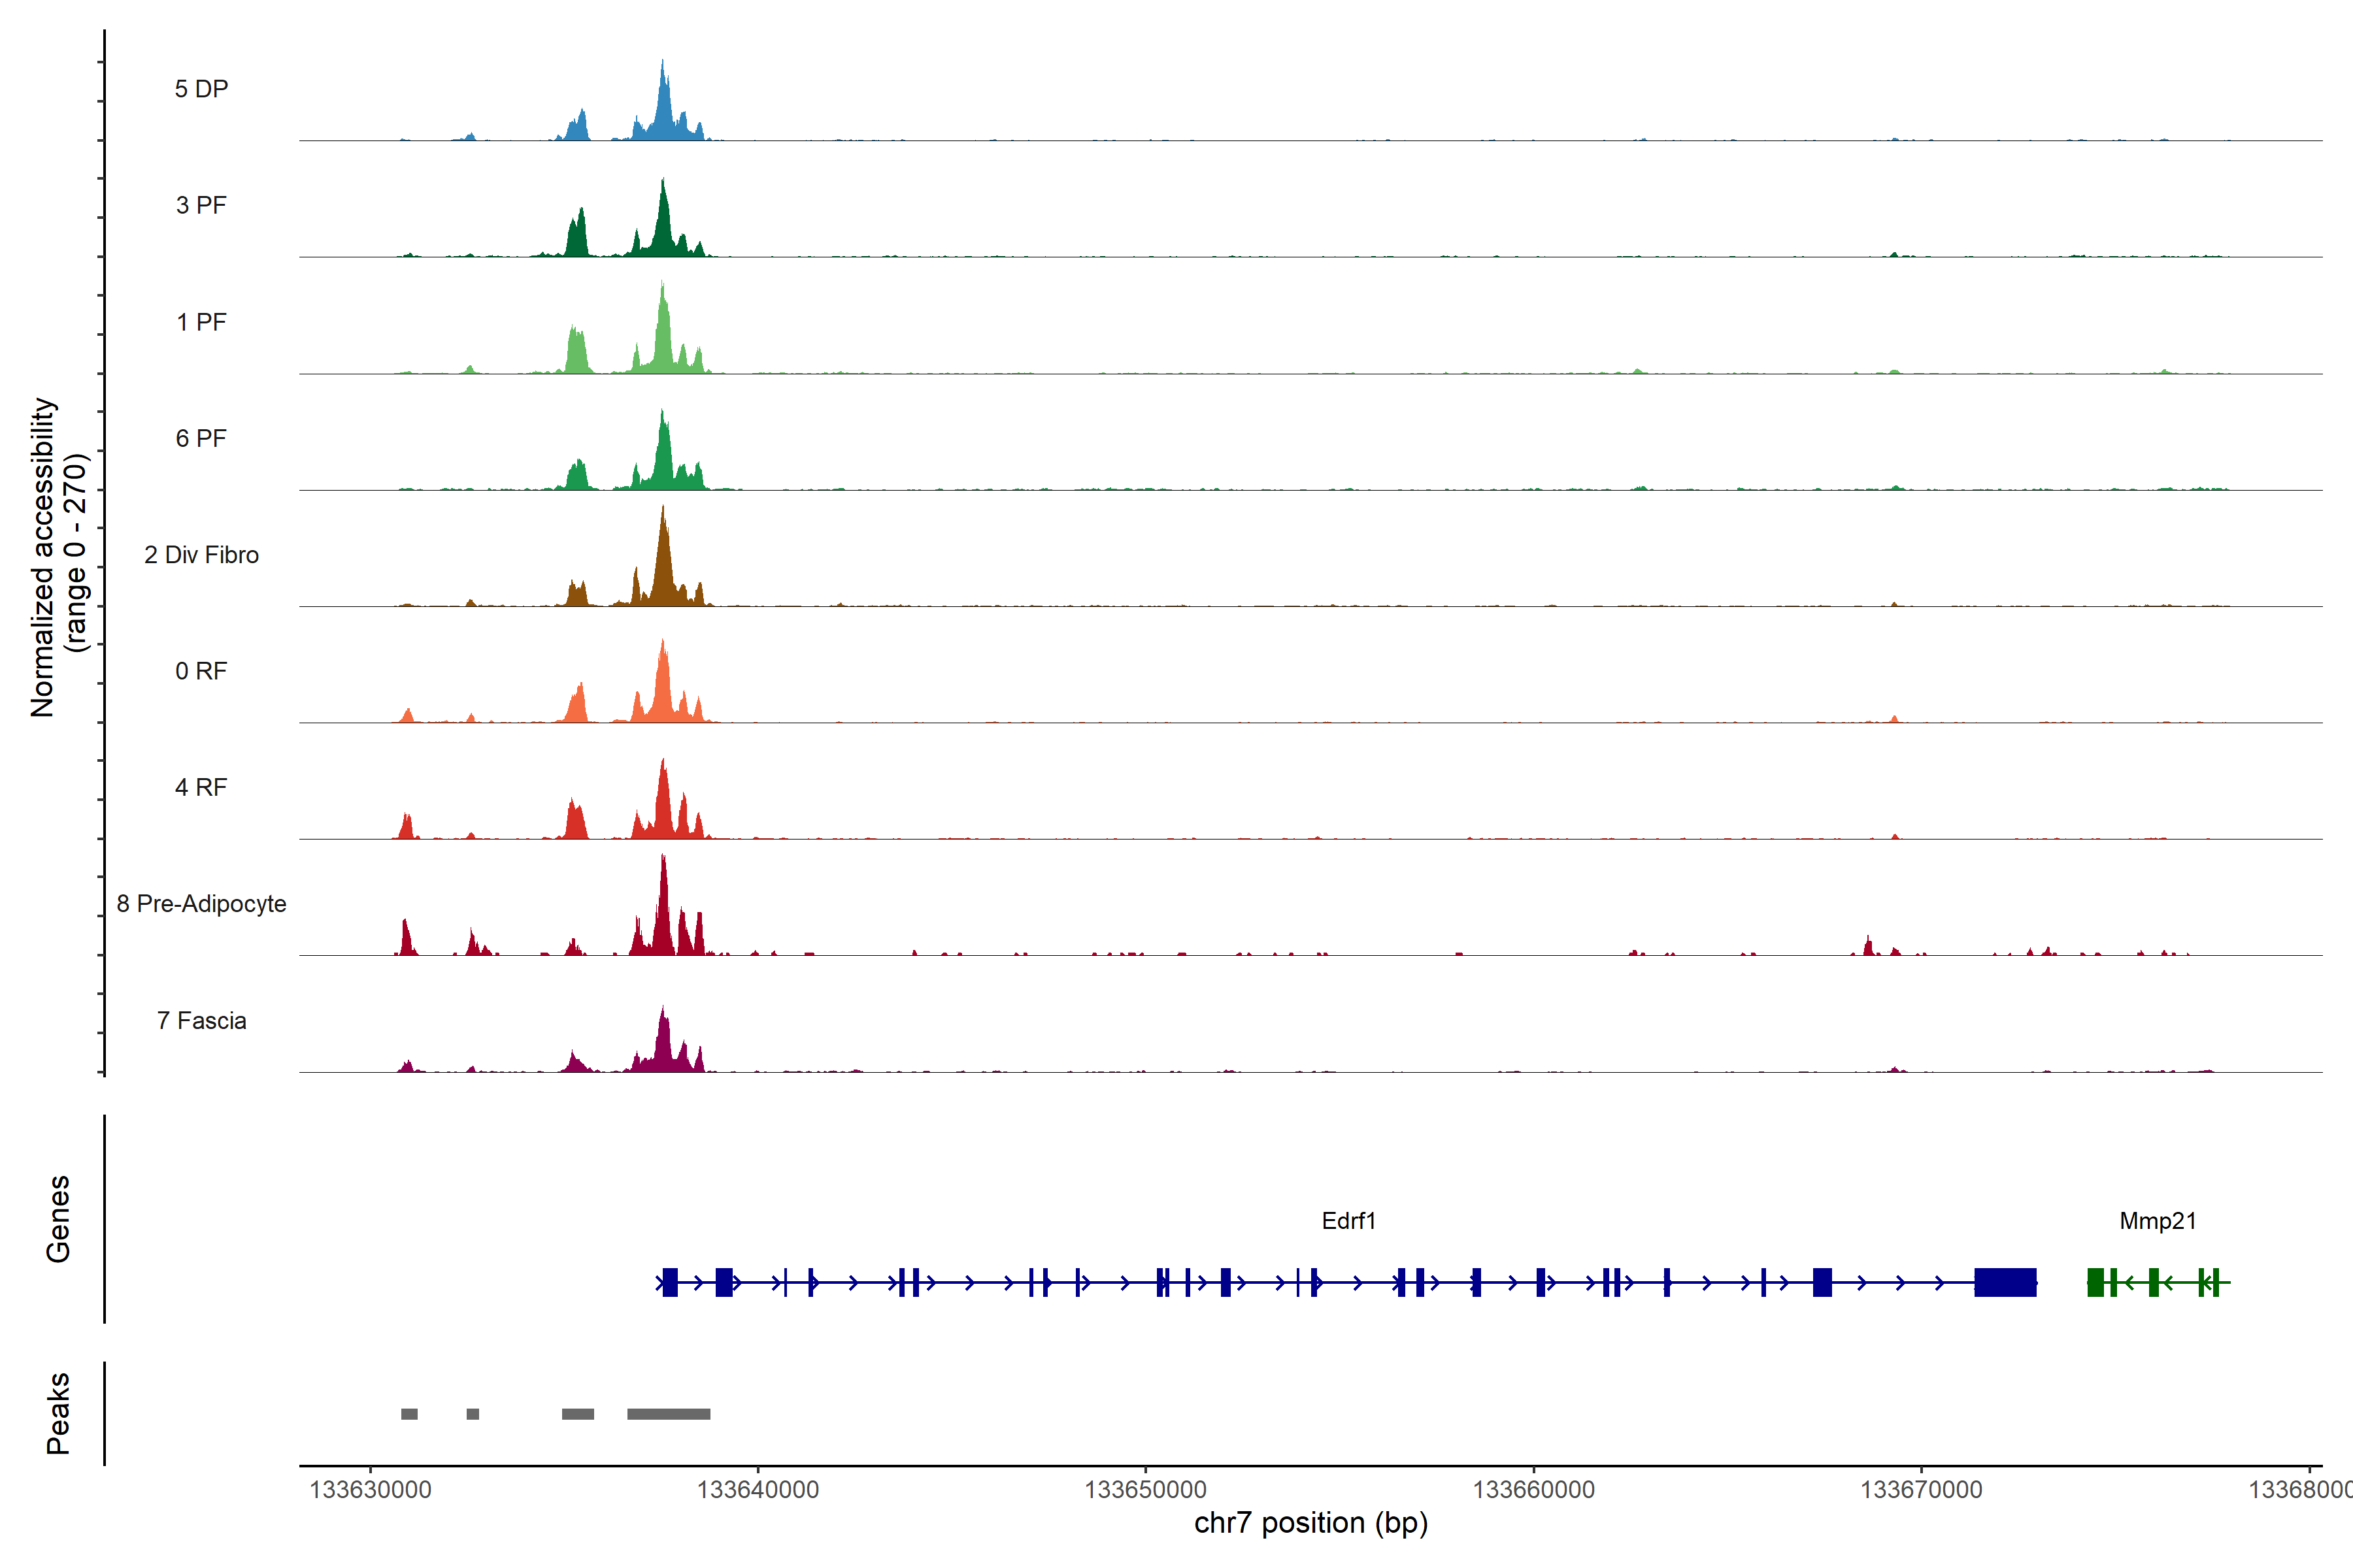Click the 5 DP track label
This screenshot has width=2353, height=1568.
pyautogui.click(x=201, y=89)
